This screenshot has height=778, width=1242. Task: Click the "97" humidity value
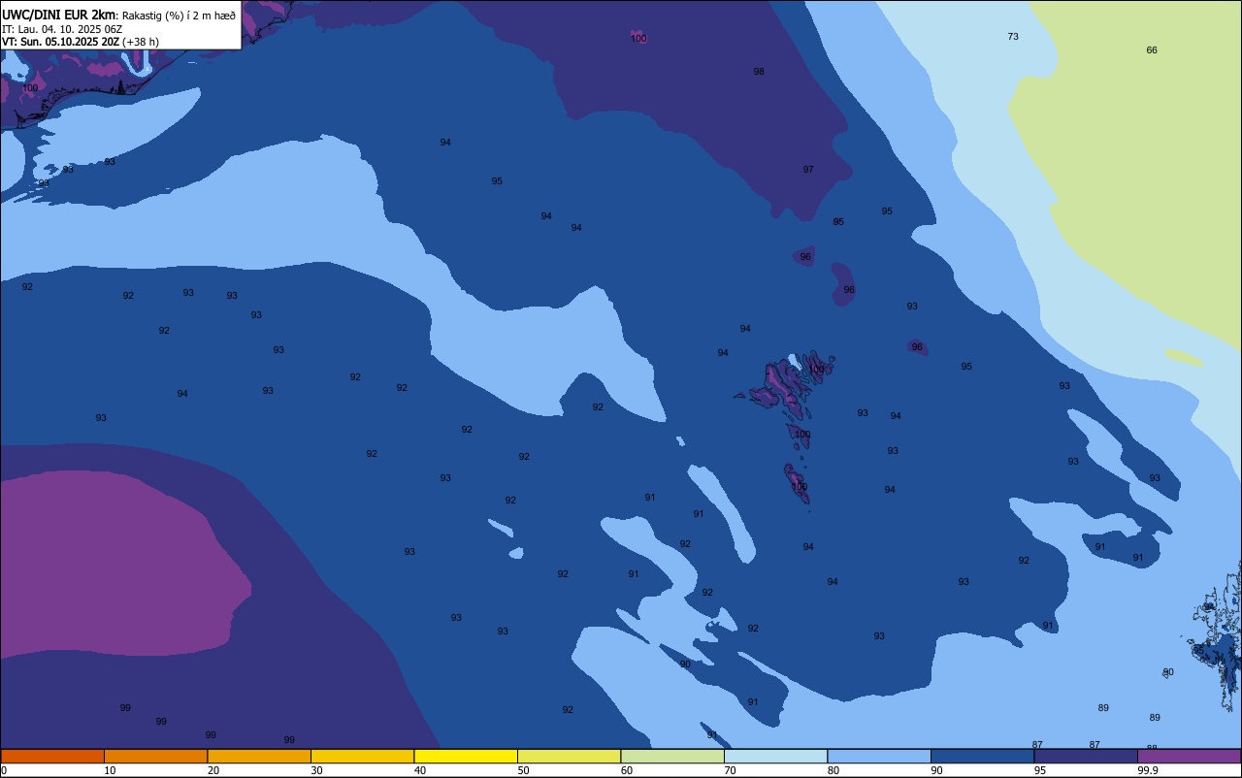point(808,170)
